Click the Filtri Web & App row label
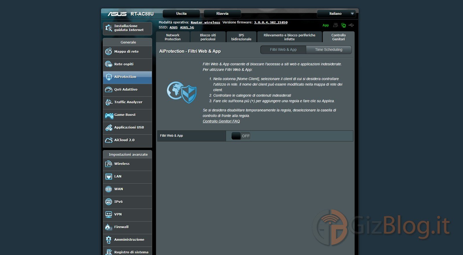Viewport: 463px width, 255px height. coord(172,136)
